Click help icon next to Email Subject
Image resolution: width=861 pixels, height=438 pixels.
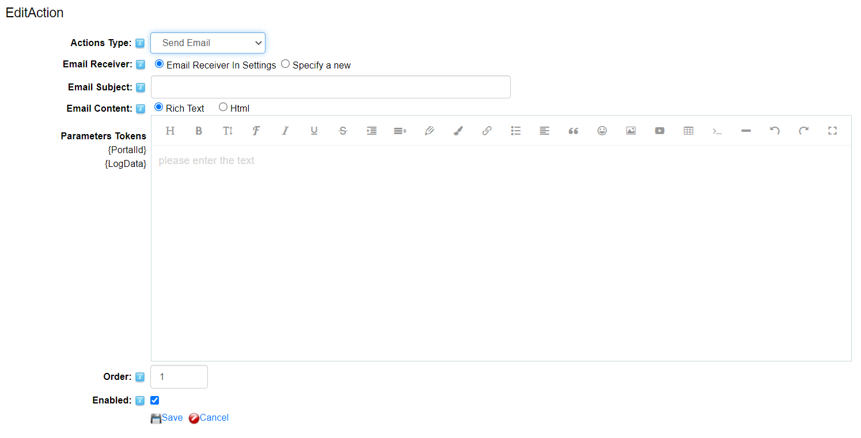pos(140,87)
